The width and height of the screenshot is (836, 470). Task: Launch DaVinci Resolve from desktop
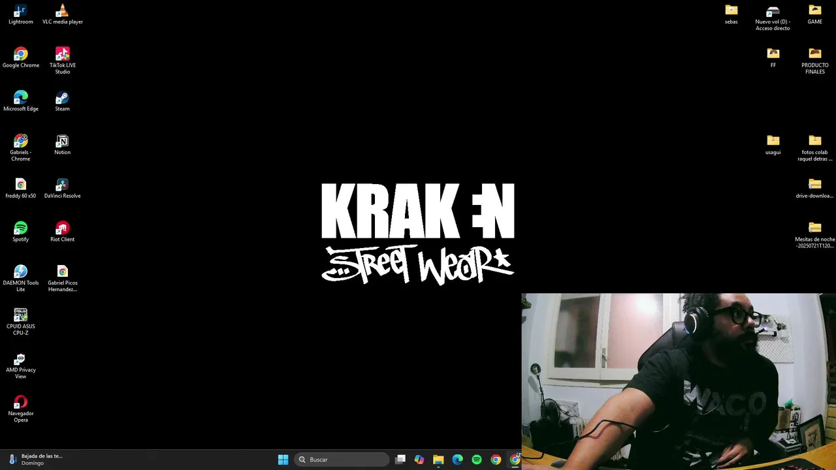click(63, 188)
